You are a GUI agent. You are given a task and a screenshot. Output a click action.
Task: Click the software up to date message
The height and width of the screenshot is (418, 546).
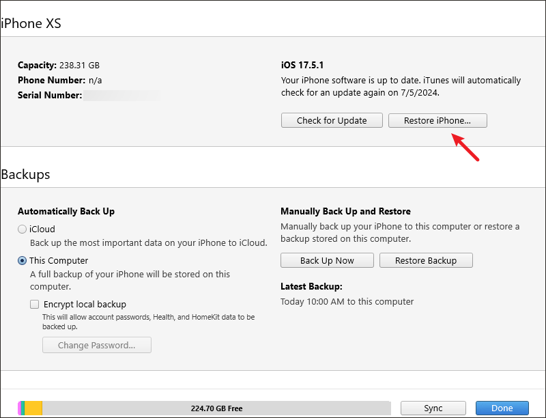point(401,86)
